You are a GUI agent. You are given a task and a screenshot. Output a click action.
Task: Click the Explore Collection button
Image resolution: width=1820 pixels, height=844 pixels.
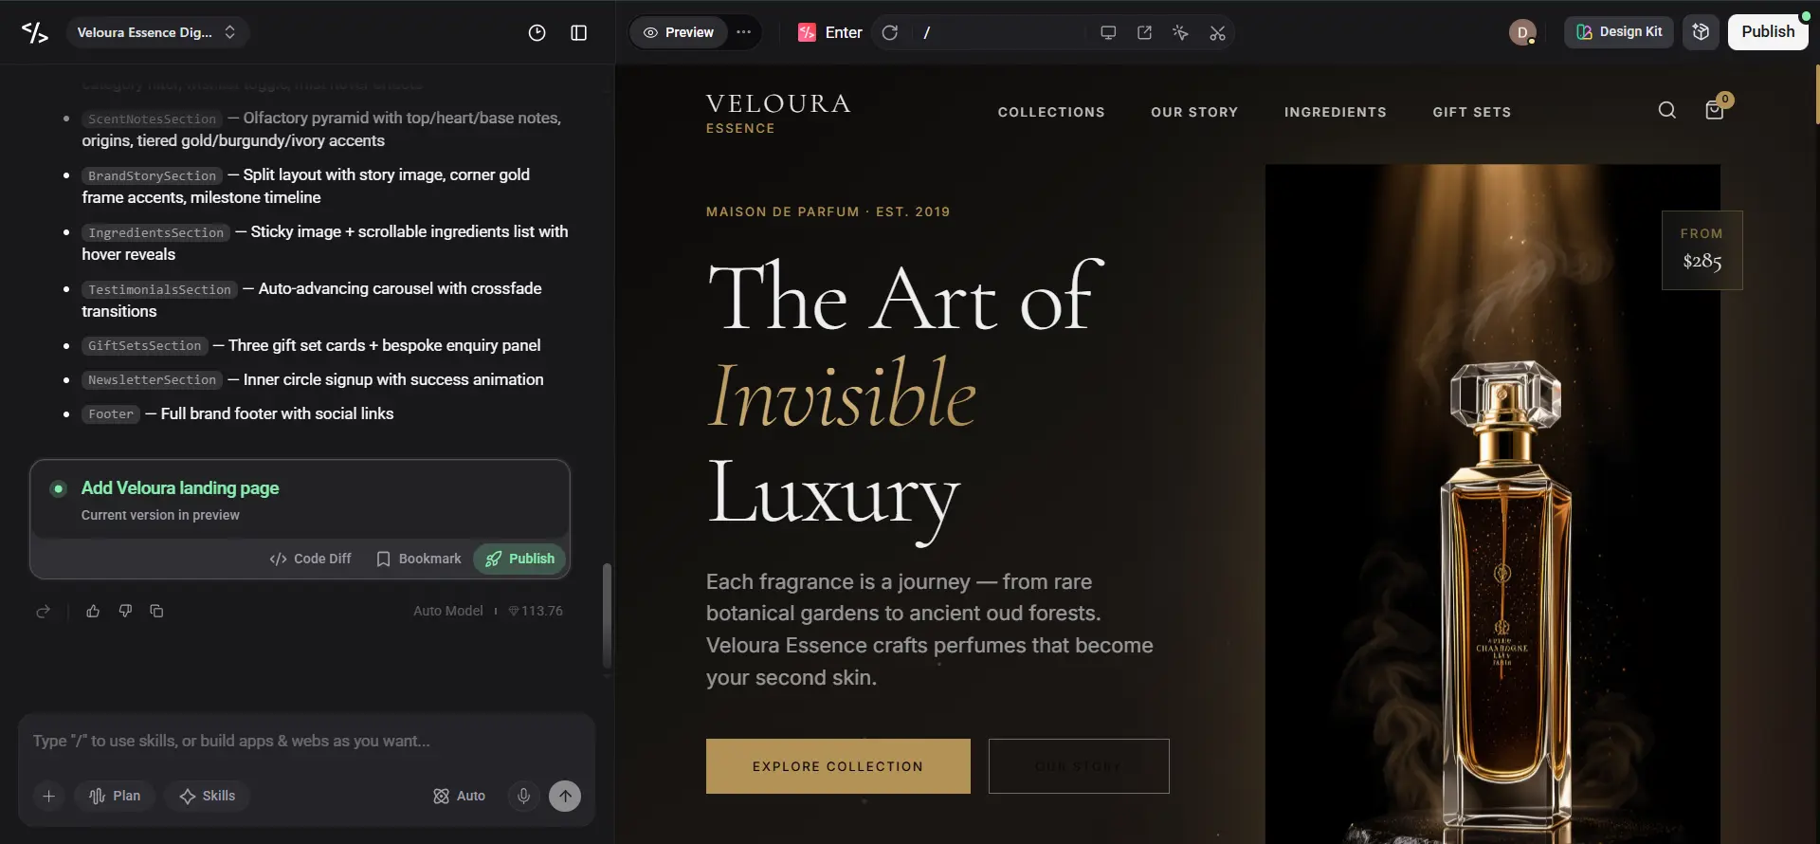coord(838,766)
